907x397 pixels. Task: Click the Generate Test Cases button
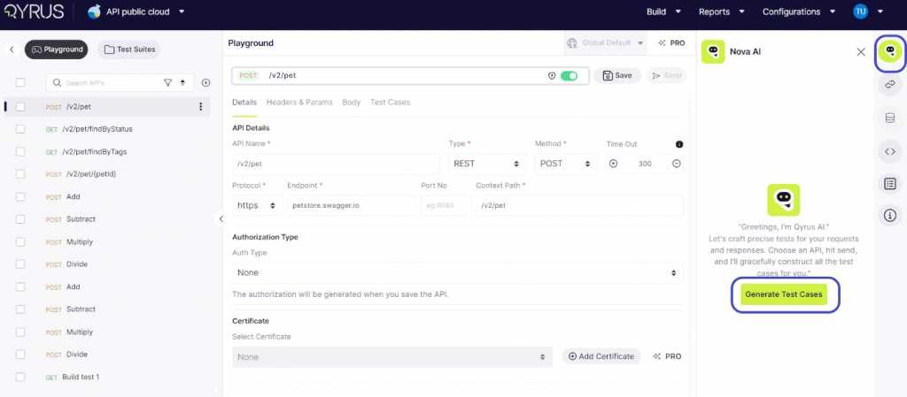[784, 294]
